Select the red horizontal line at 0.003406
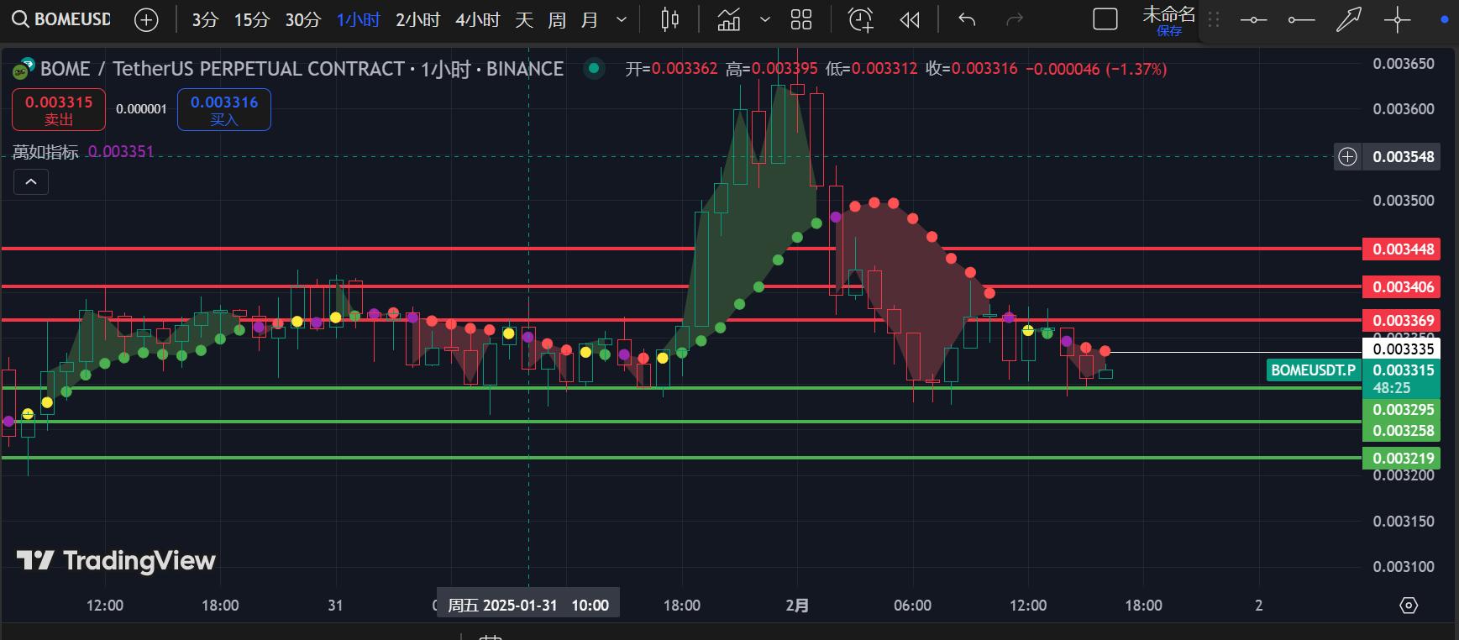The height and width of the screenshot is (640, 1459). point(680,286)
